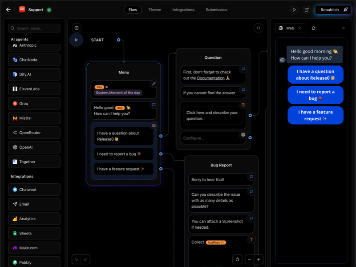Edit the Menu block with the pencil icon
The height and width of the screenshot is (267, 356).
pyautogui.click(x=154, y=84)
